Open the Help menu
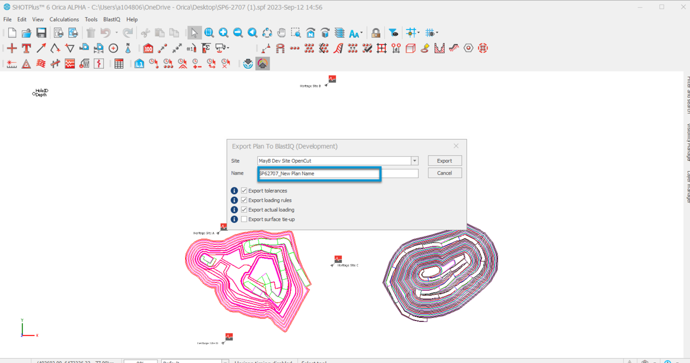 [132, 19]
